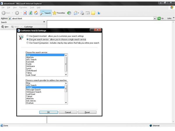Image resolution: width=175 pixels, height=131 pixels.
Task: Open the Mail button dropdown arrow
Action: click(78, 13)
